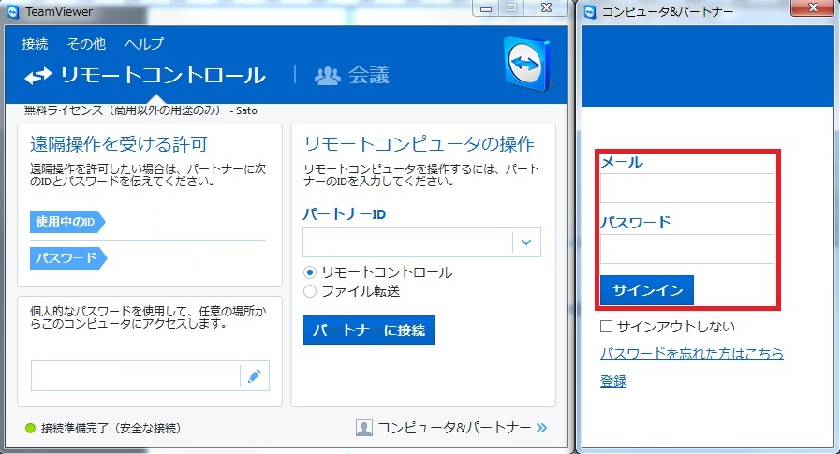
Task: Click the コンピュータ&パートナー window title icon
Action: pyautogui.click(x=590, y=12)
